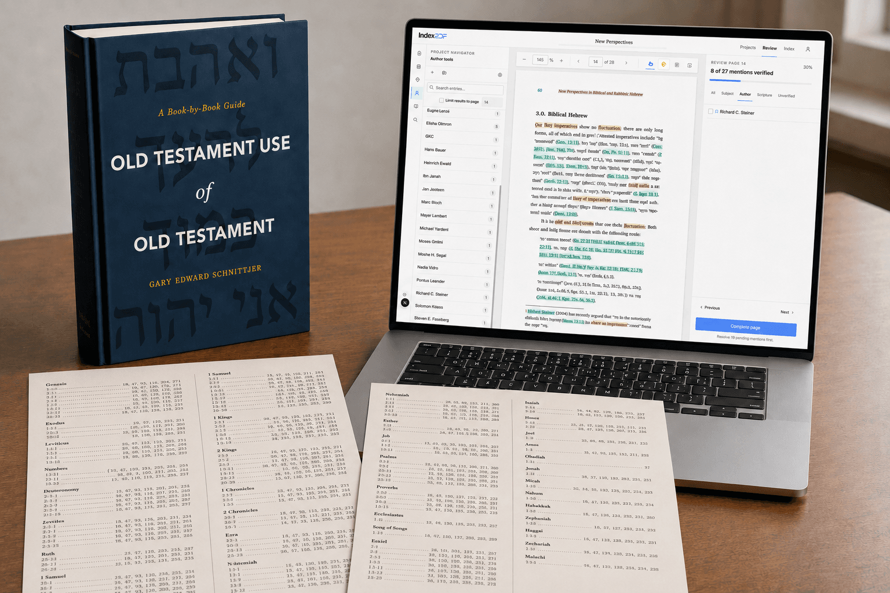The height and width of the screenshot is (593, 890).
Task: Select the orange highlight tool icon
Action: click(664, 65)
